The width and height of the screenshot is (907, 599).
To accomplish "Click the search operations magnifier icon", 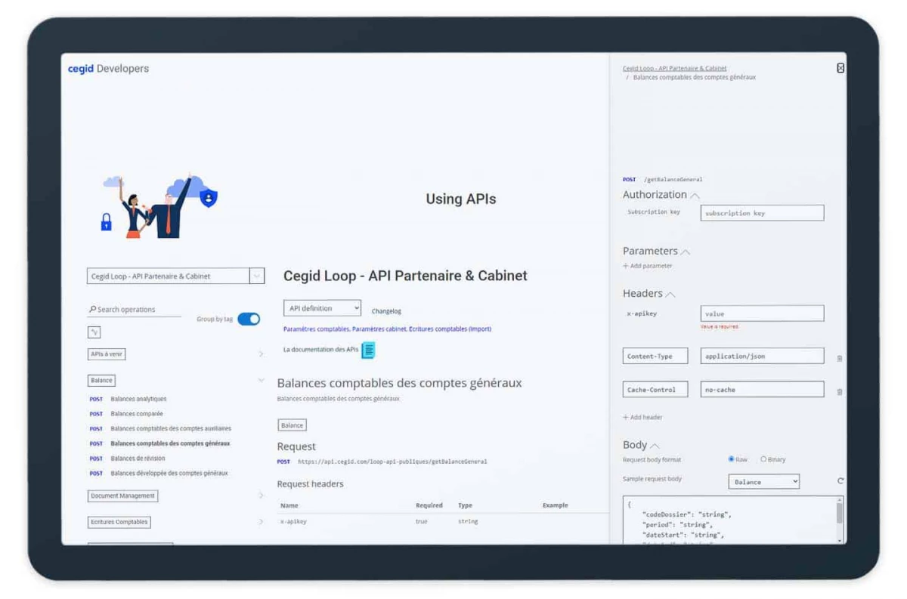I will click(91, 309).
